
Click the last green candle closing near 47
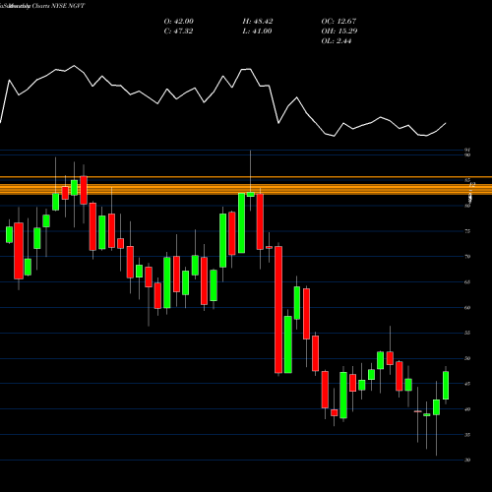point(446,386)
